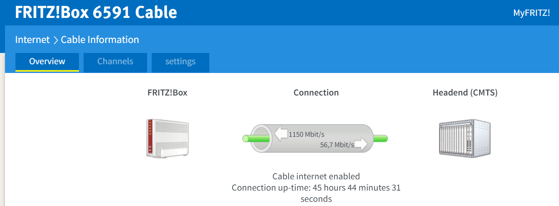Click the Connection heading above the pipe
This screenshot has height=206, width=559.
316,93
